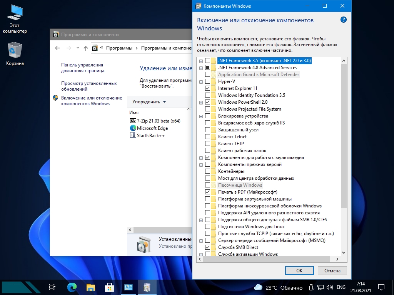This screenshot has height=295, width=394.
Task: Expand the .NET Framework 4.8 Advanced Services node
Action: pyautogui.click(x=201, y=68)
